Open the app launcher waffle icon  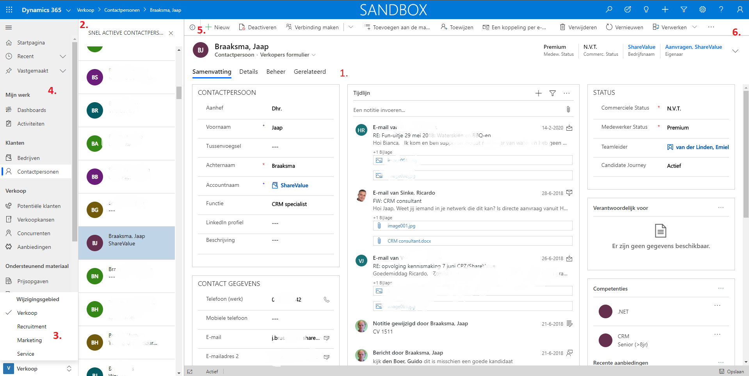tap(9, 10)
